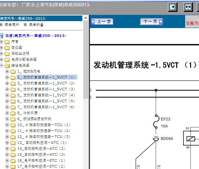The width and height of the screenshot is (199, 169).
Task: Click folder icon of 16_电子控制空调-ETC (1)
Action: pyautogui.click(x=13, y=161)
